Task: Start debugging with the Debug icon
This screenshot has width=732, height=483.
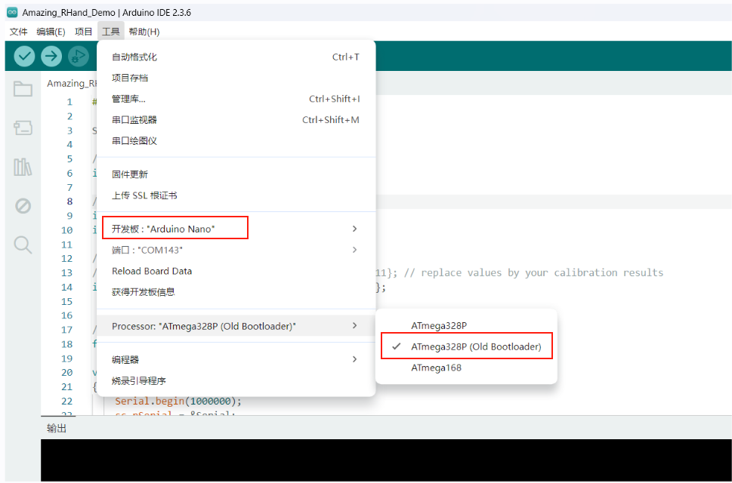Action: (79, 57)
